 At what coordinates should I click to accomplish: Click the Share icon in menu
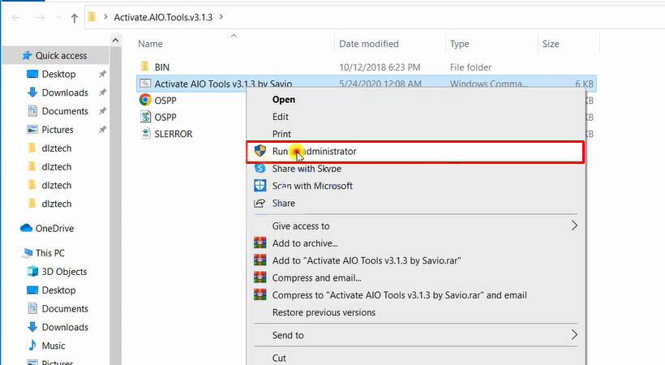pos(260,203)
